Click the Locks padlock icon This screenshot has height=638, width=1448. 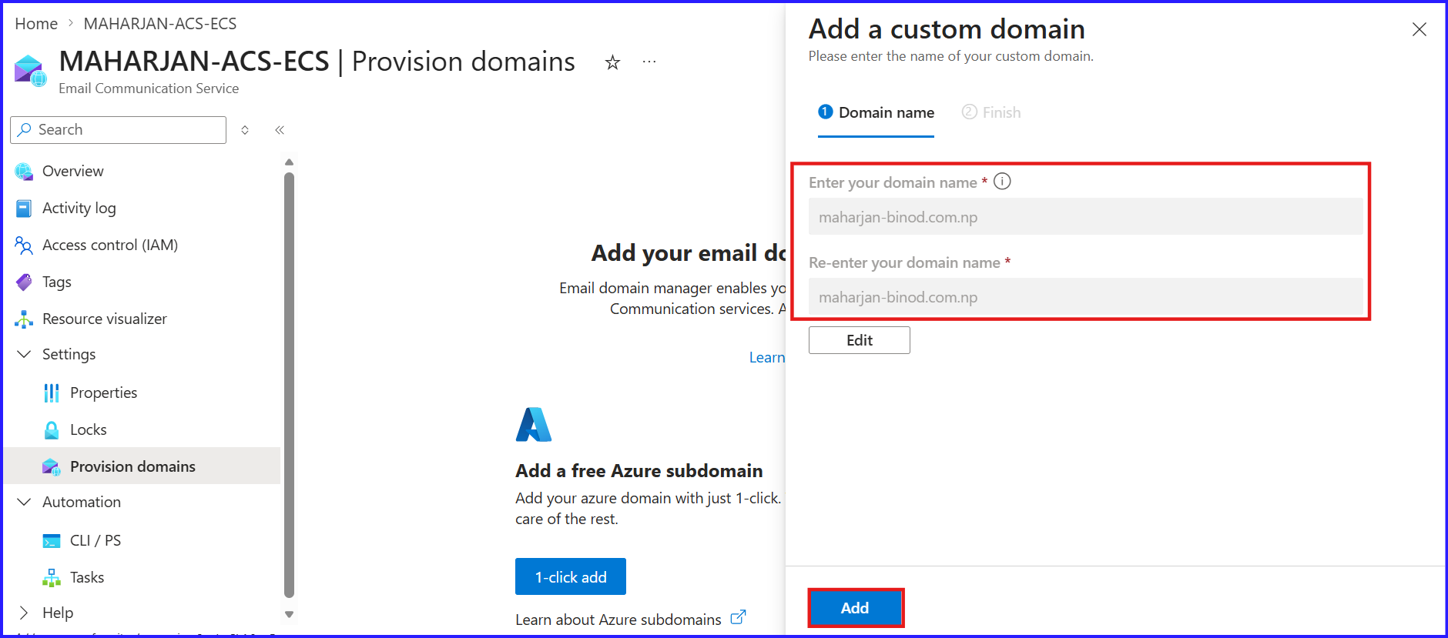[52, 430]
